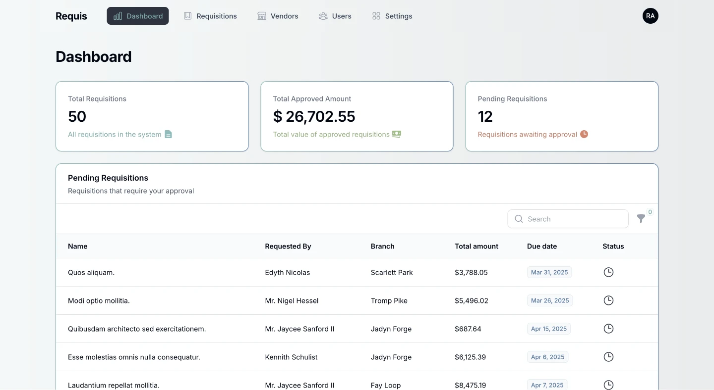Click the people icon beside Users

coord(323,16)
